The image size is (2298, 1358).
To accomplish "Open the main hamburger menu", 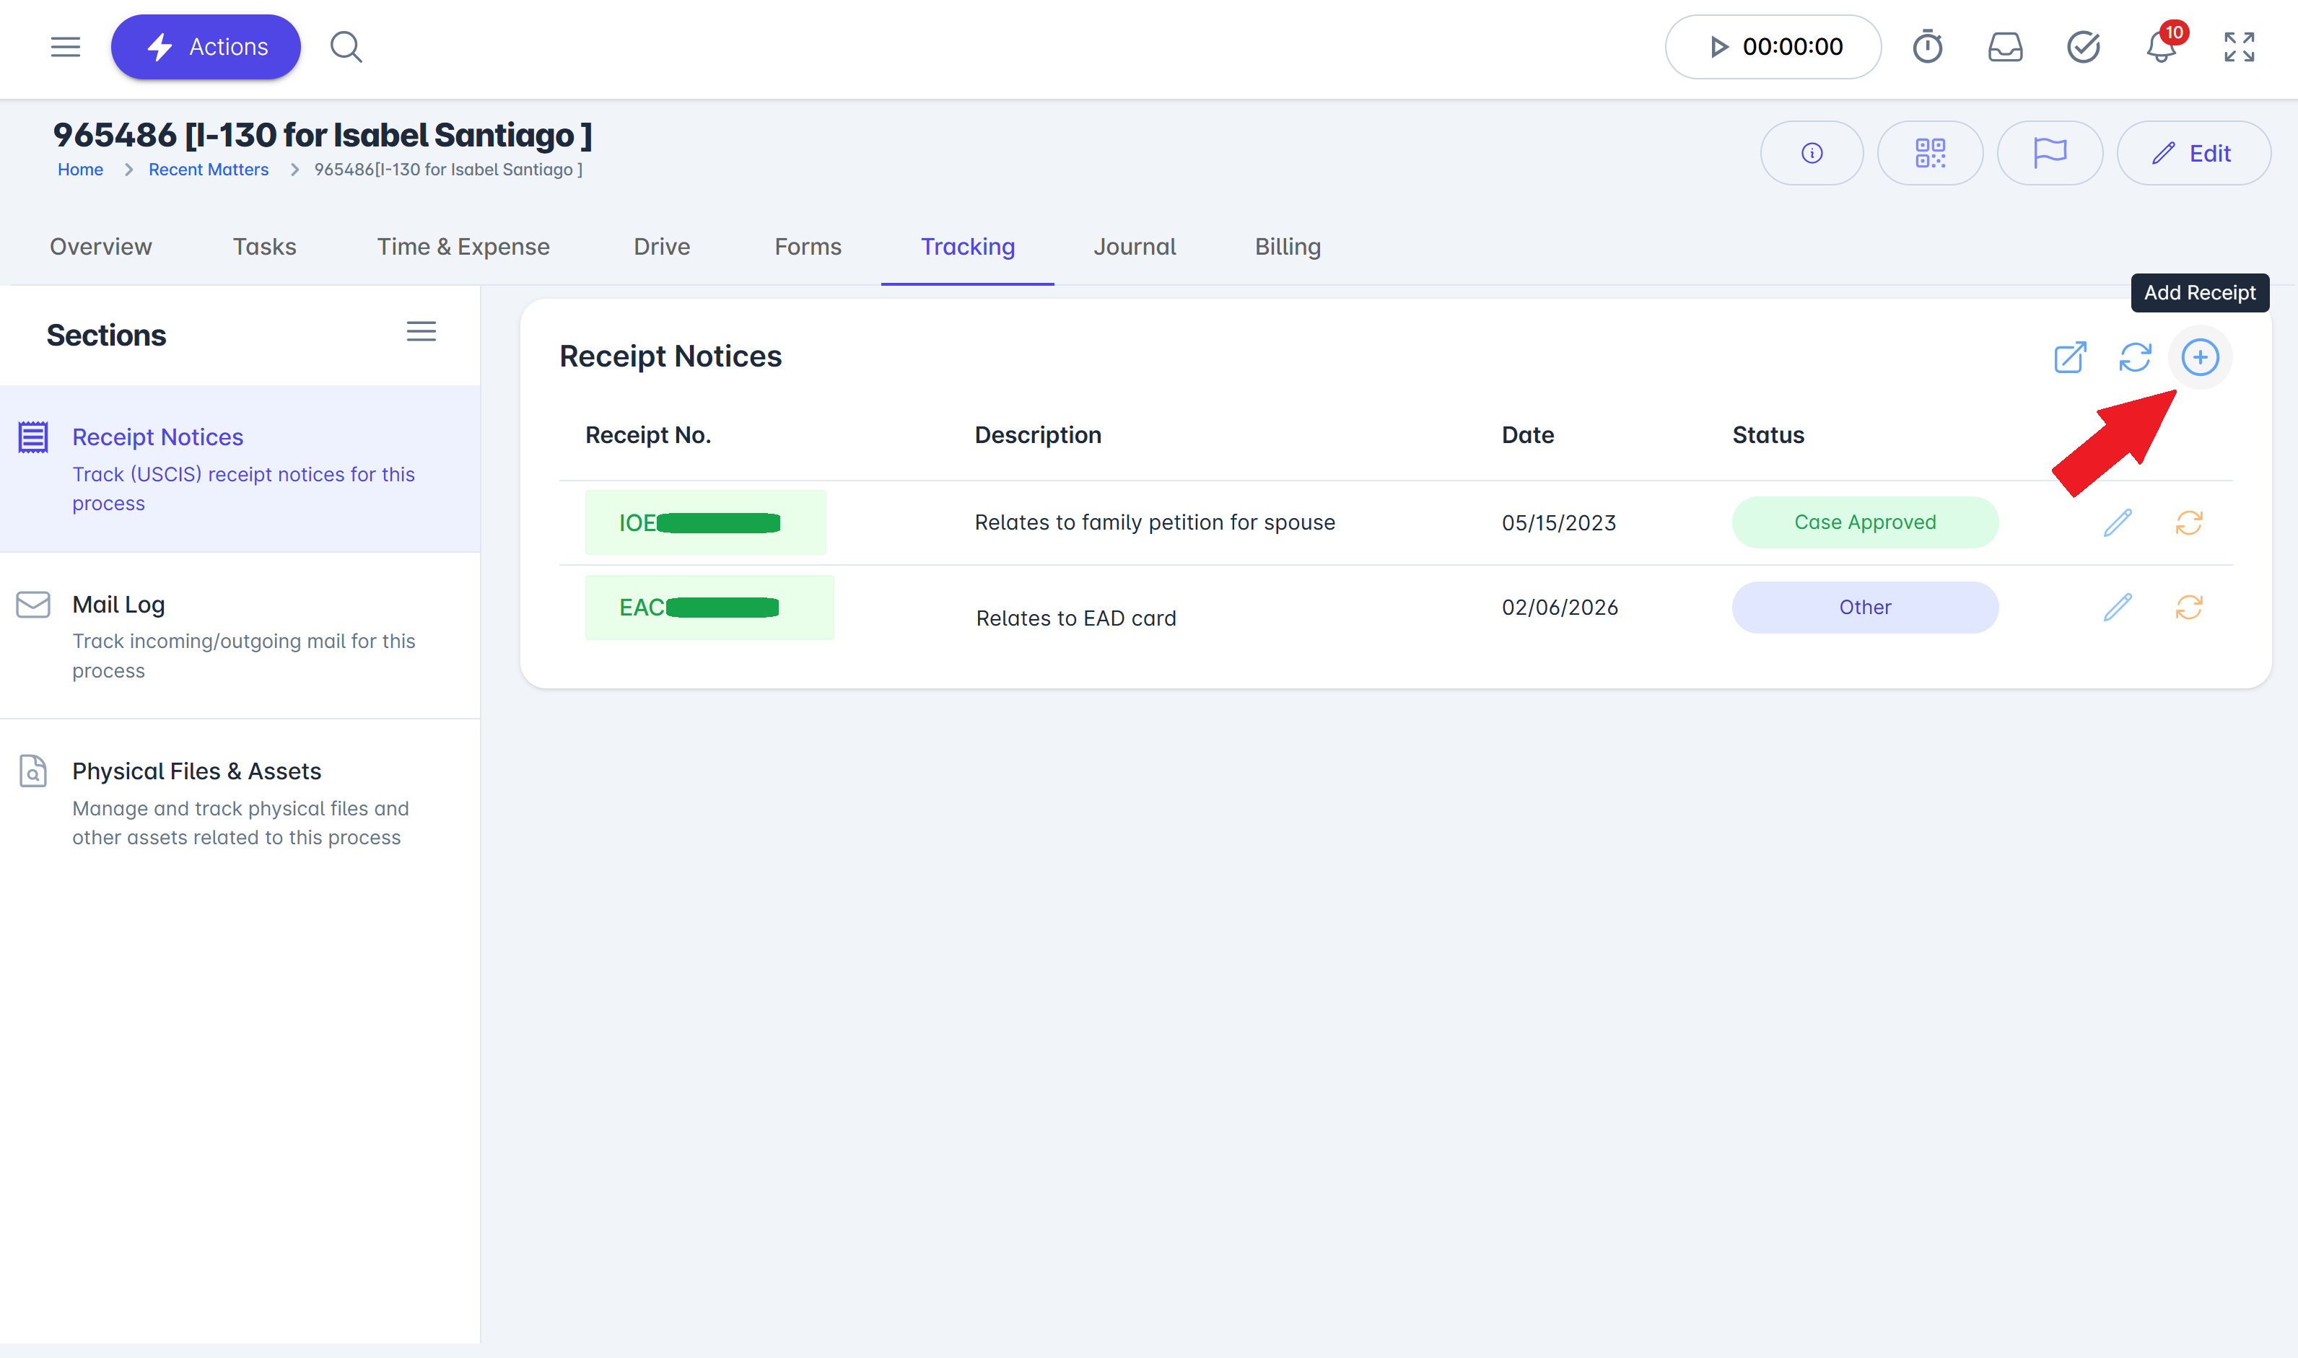I will point(65,47).
